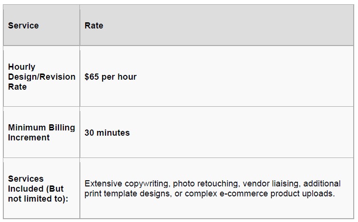358x222 pixels.
Task: Click the text not limited to
Action: coord(37,199)
